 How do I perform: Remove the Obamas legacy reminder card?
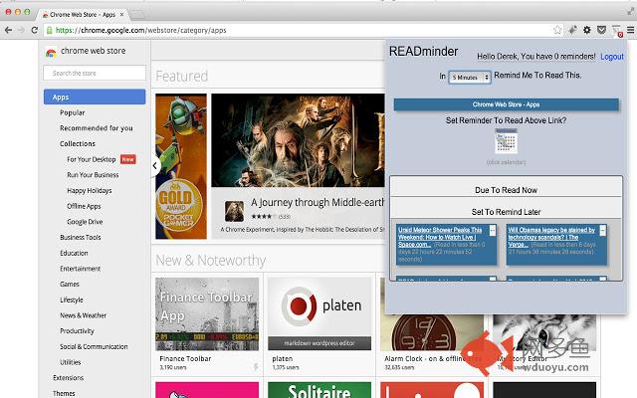click(x=603, y=230)
